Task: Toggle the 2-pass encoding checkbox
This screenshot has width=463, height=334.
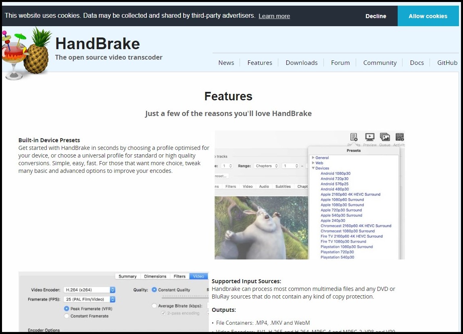Action: click(x=163, y=313)
